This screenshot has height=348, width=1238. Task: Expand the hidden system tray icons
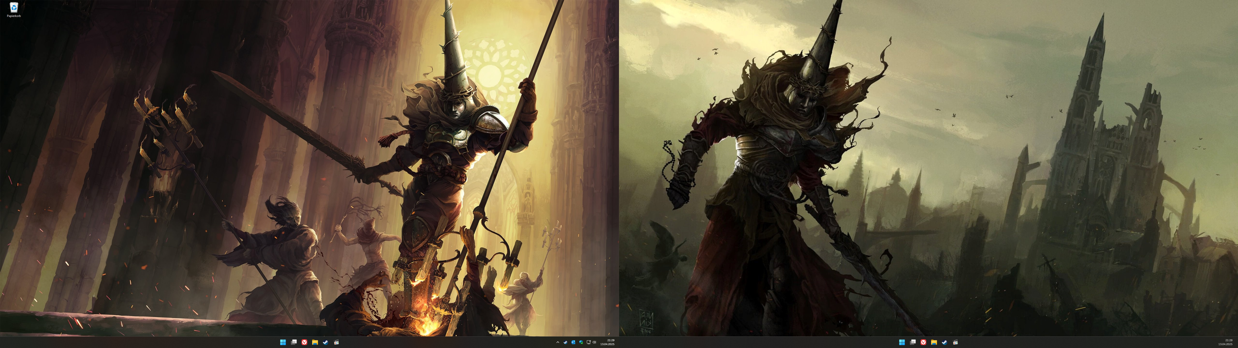tap(558, 343)
